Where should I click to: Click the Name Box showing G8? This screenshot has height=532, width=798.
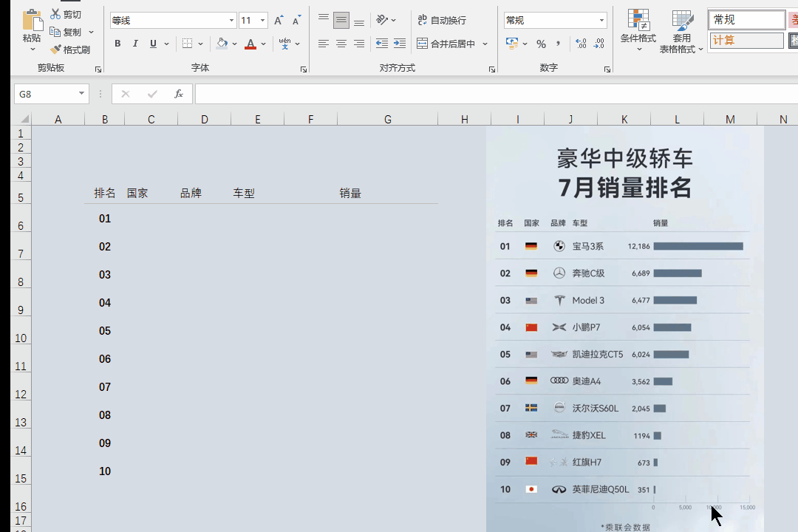click(x=51, y=94)
